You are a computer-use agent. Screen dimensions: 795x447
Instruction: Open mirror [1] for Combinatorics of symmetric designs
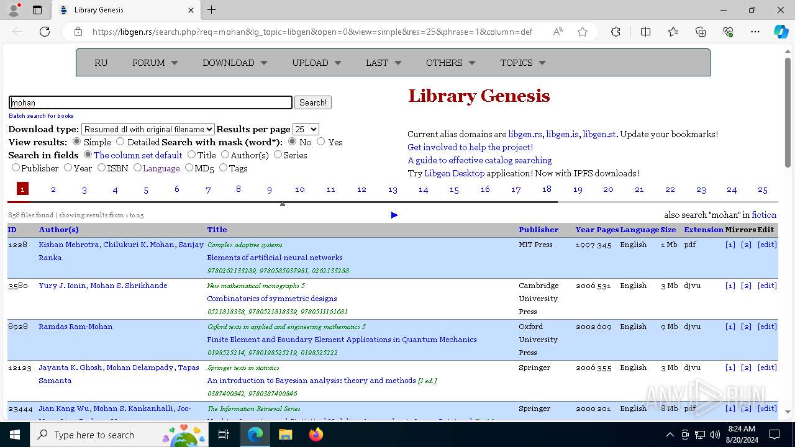(x=730, y=286)
